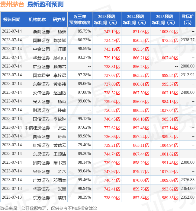This screenshot has width=196, height=211.
Task: Click analyst name 陈梦瑶
Action: (x=60, y=40)
